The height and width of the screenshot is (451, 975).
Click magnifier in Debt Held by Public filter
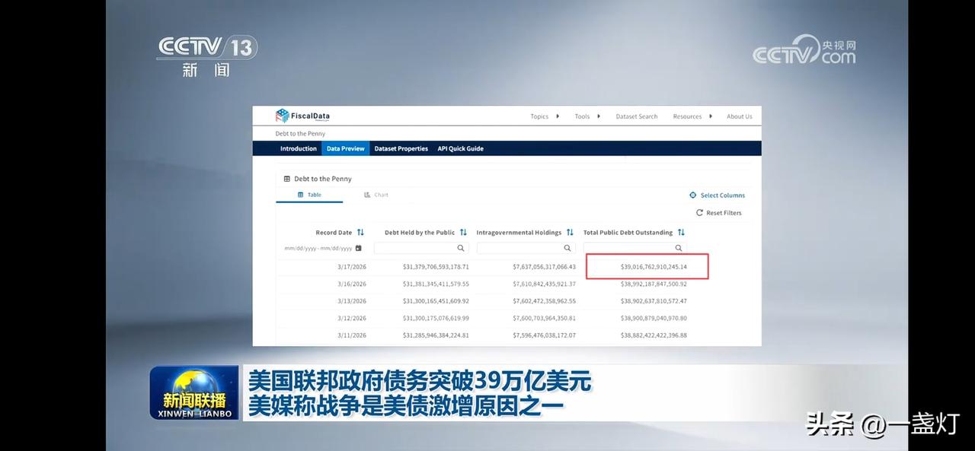click(x=461, y=248)
